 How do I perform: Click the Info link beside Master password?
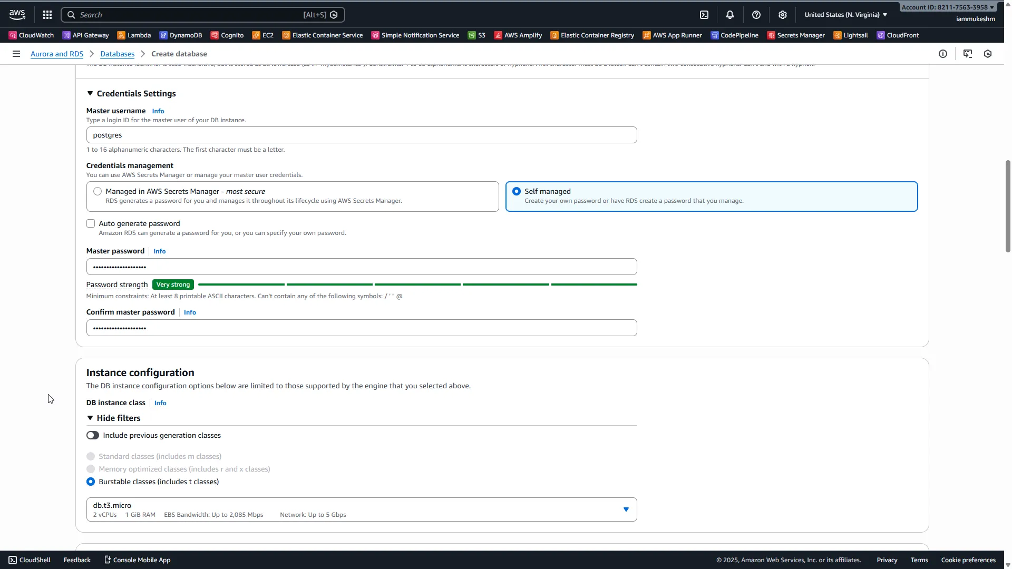coord(159,251)
